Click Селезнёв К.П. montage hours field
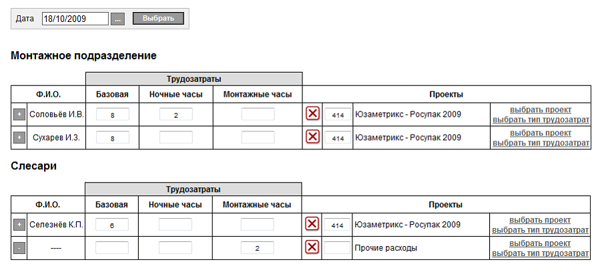The width and height of the screenshot is (602, 272). point(257,225)
